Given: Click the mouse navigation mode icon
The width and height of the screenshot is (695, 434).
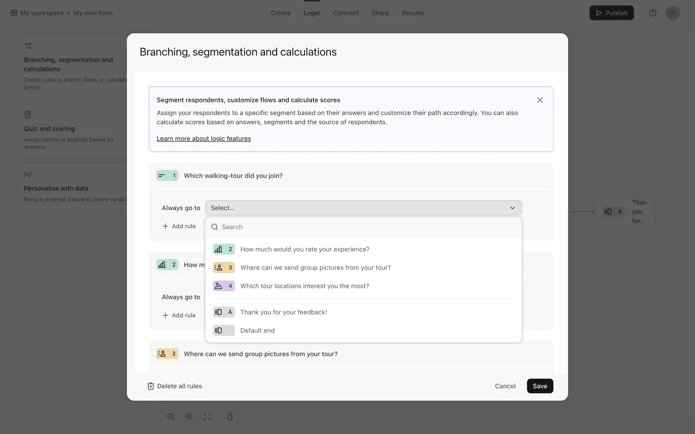Looking at the screenshot, I should point(229,417).
